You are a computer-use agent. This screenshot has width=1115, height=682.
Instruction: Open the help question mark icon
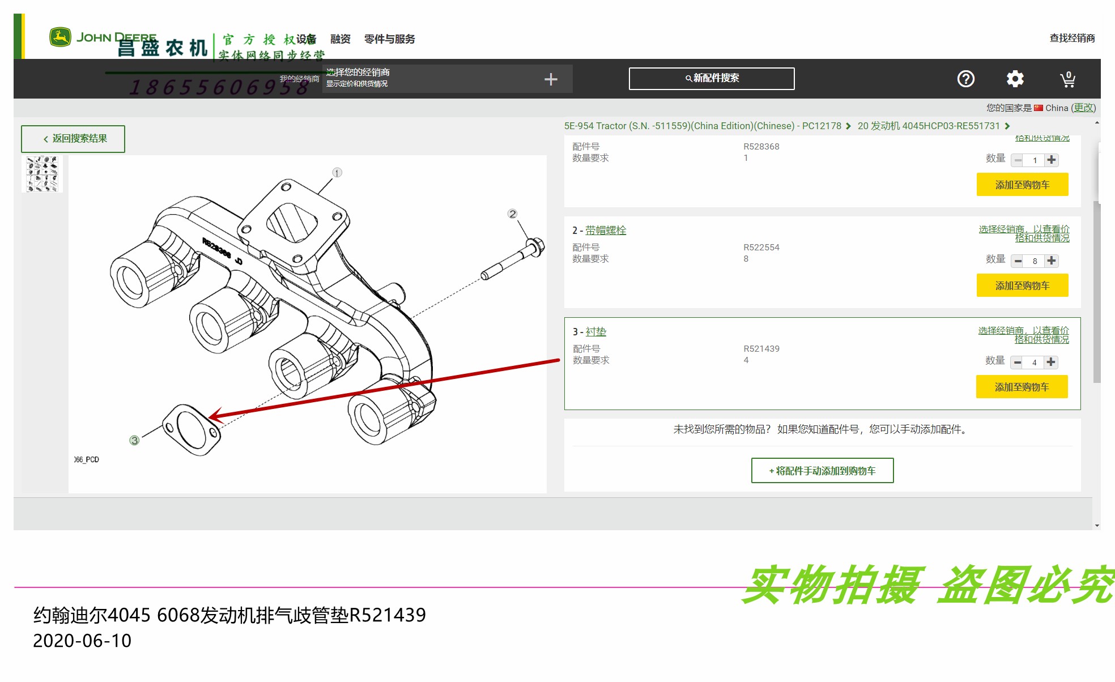[x=965, y=79]
